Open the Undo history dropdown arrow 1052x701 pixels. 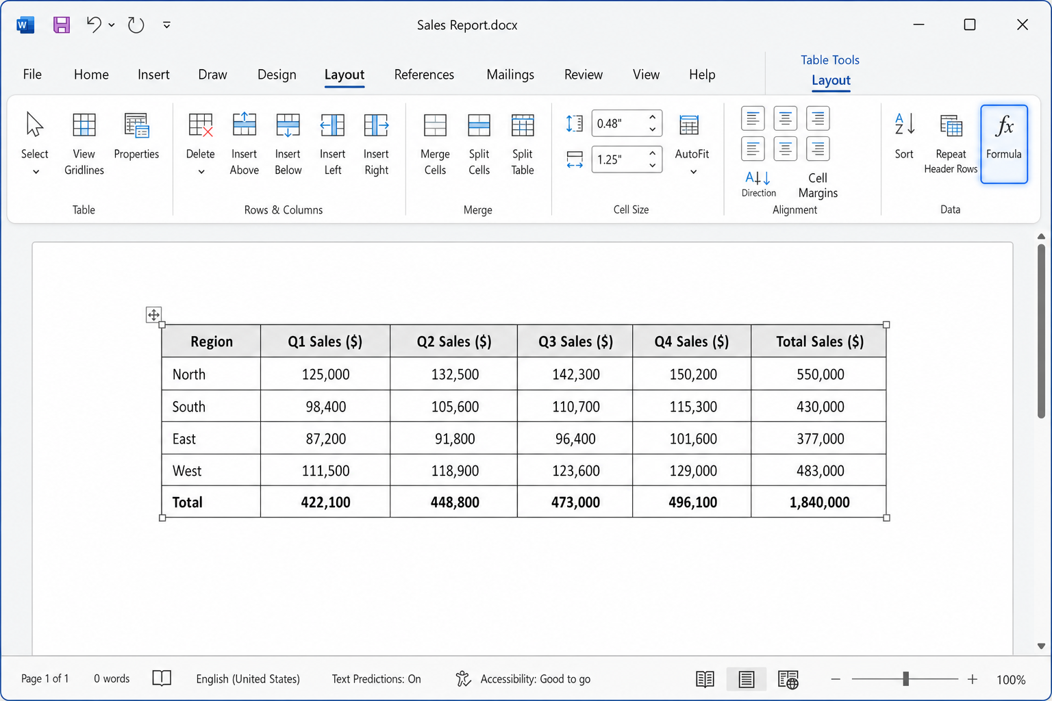coord(112,25)
